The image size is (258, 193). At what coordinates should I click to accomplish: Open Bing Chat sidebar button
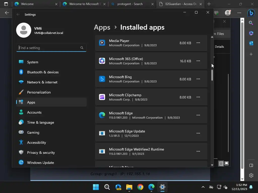pos(251,13)
